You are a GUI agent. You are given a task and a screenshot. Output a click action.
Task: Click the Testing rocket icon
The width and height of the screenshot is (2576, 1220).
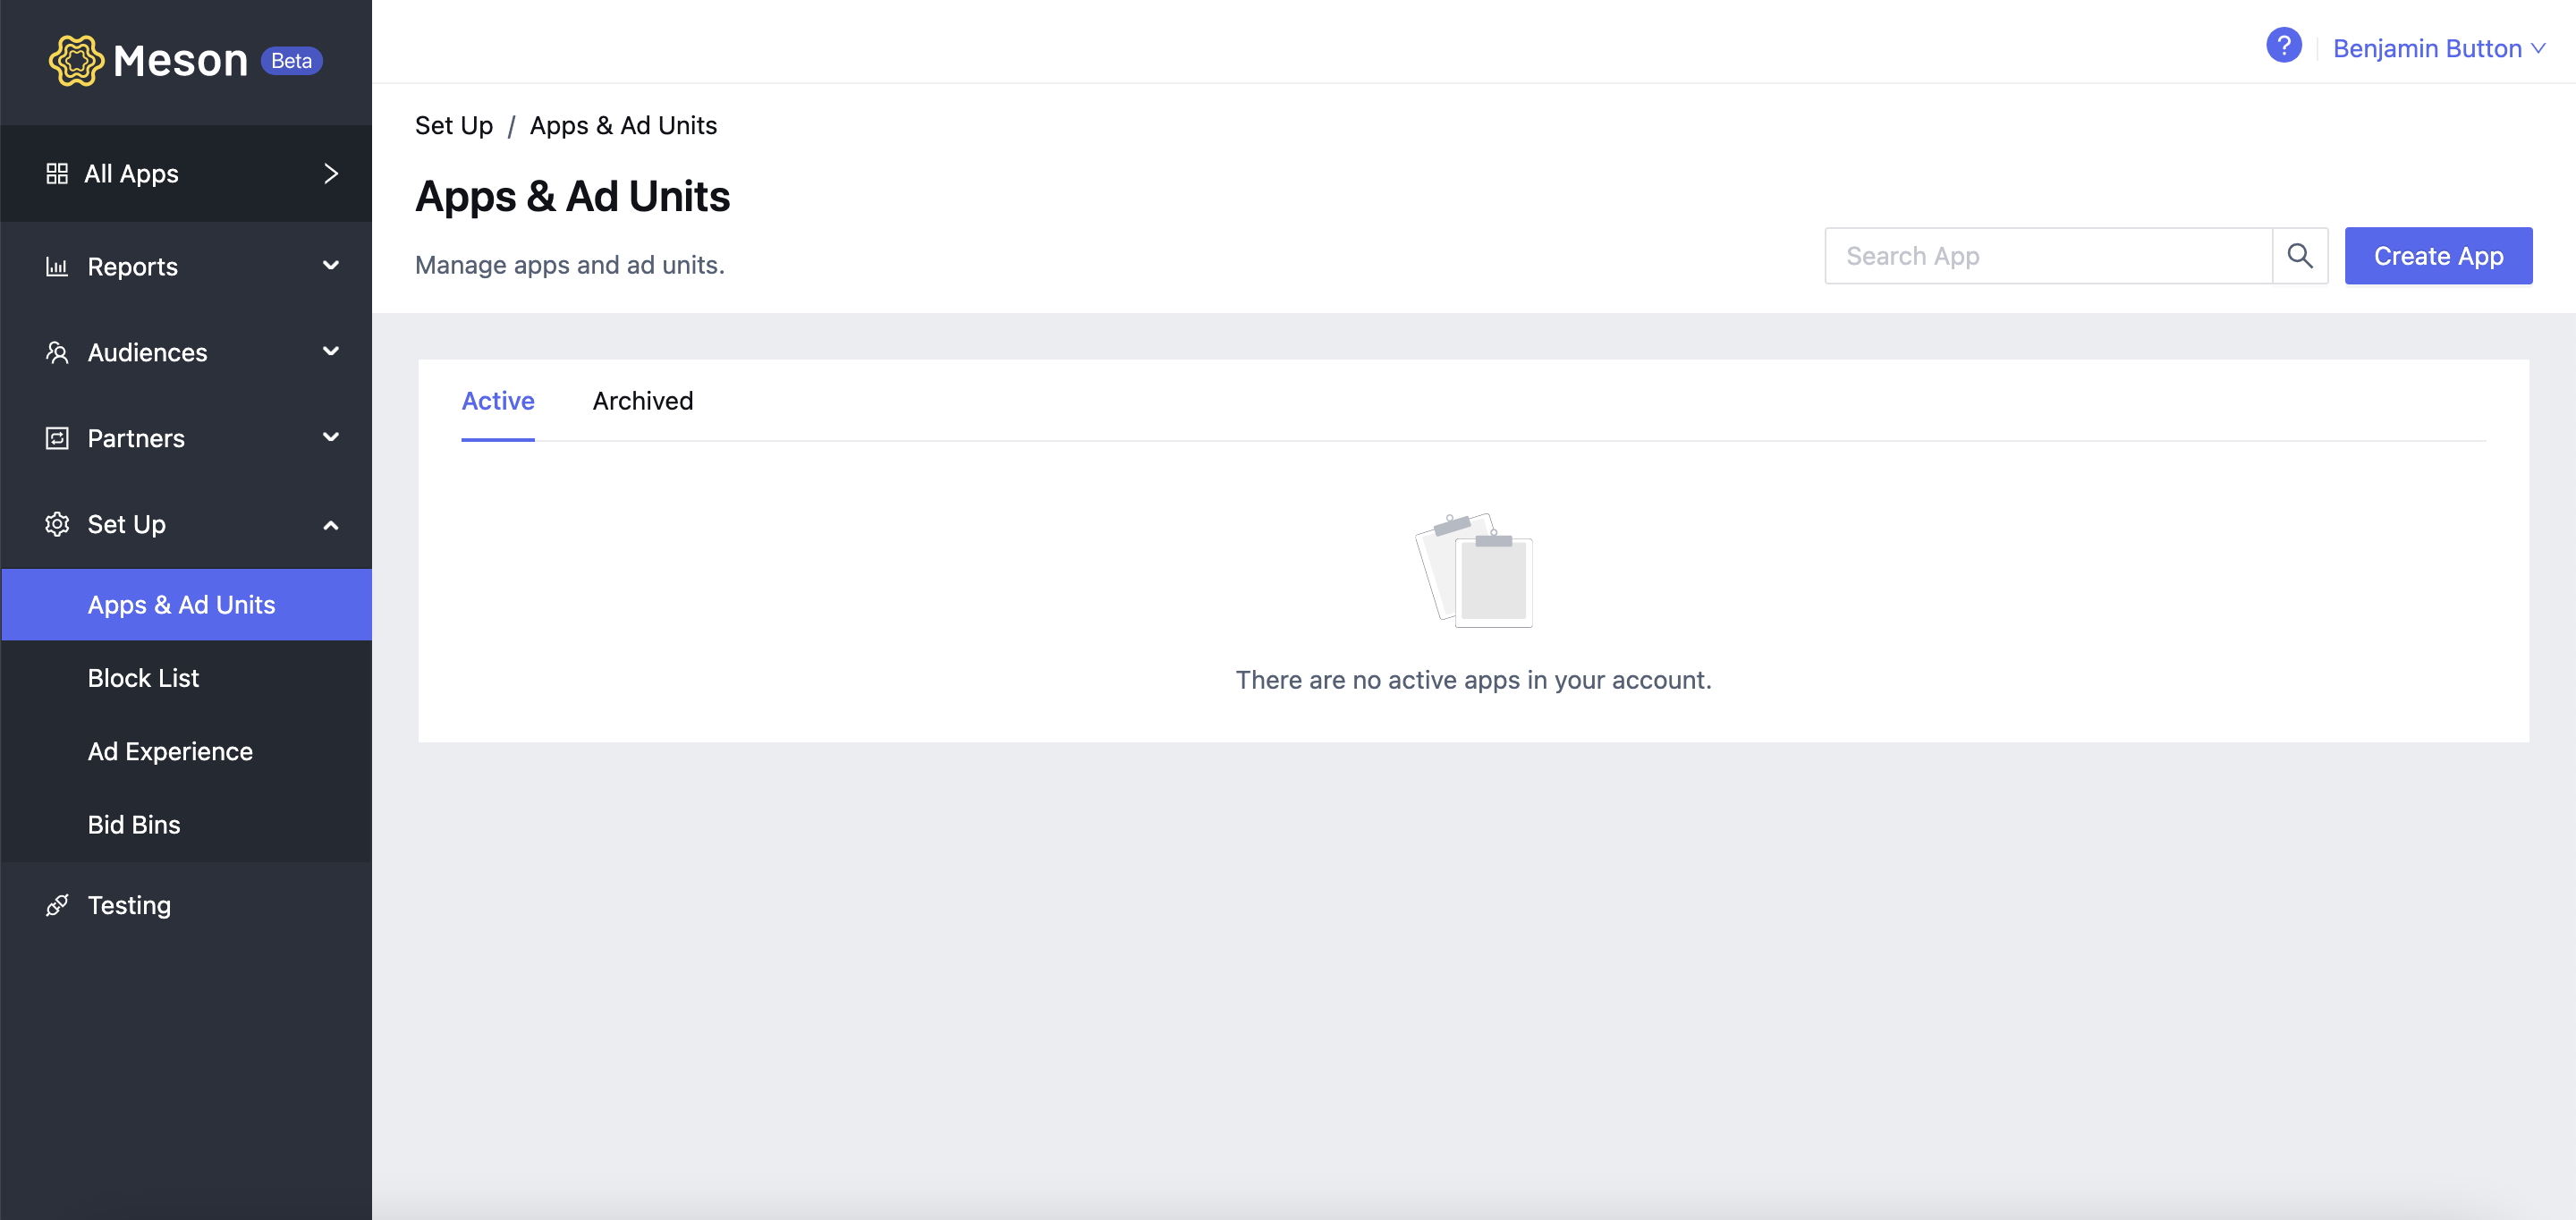(x=57, y=905)
